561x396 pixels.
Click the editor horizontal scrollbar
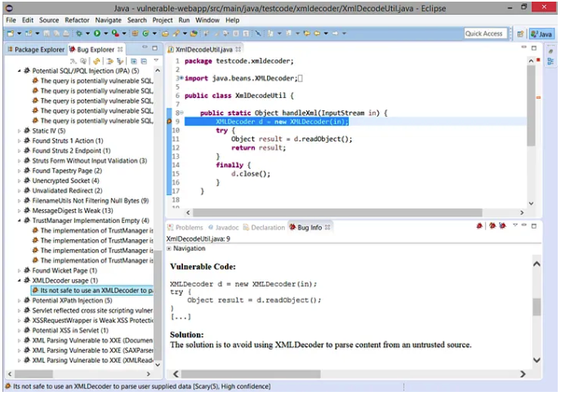click(x=337, y=213)
